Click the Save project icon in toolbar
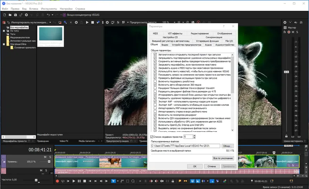Screen dimensions: 309x189 coord(15,15)
